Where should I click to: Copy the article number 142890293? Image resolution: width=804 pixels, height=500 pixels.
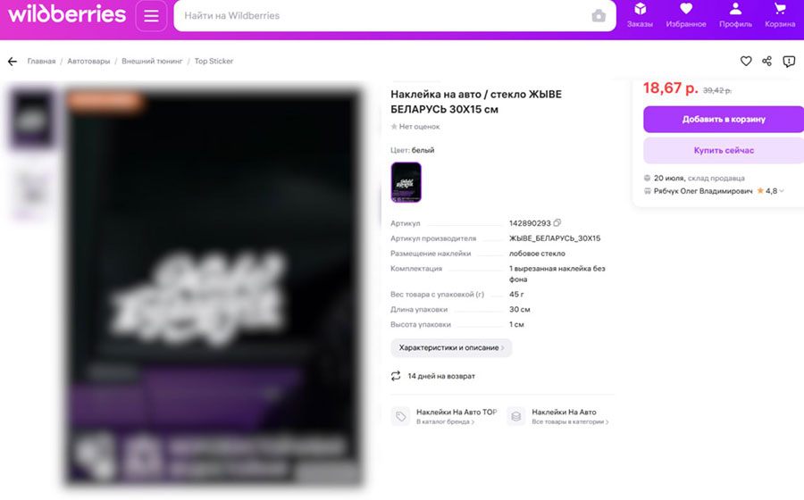point(557,223)
